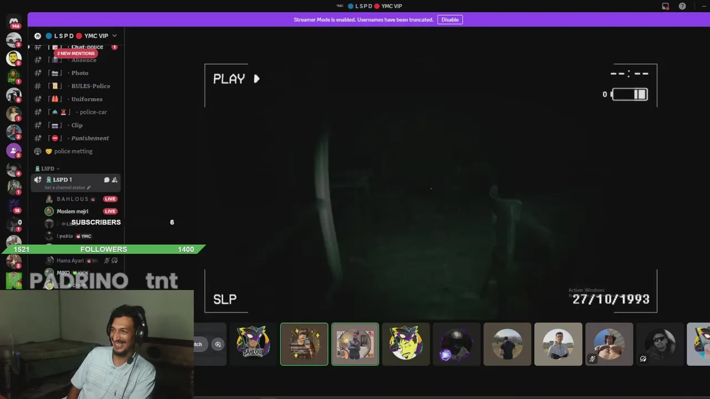This screenshot has height=399, width=710.
Task: Open LSPD 1 voice channel chat icon
Action: click(x=106, y=180)
